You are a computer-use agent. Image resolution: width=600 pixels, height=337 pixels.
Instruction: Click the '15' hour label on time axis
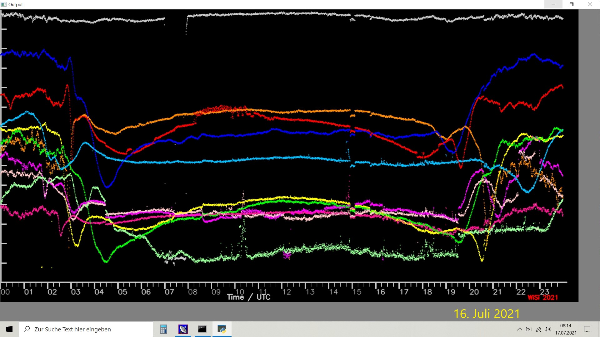[357, 292]
